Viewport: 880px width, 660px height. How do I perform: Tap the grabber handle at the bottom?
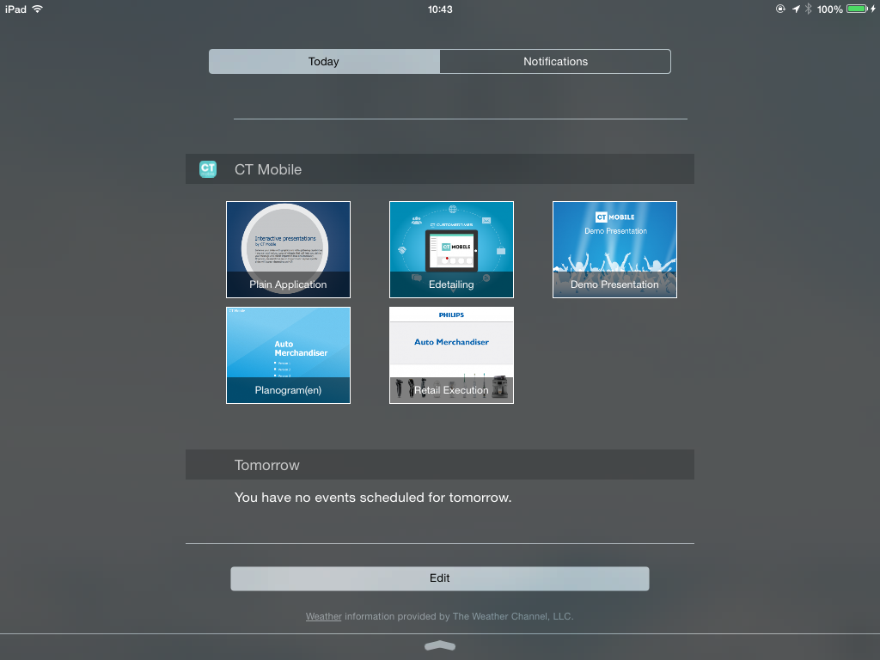(x=440, y=645)
